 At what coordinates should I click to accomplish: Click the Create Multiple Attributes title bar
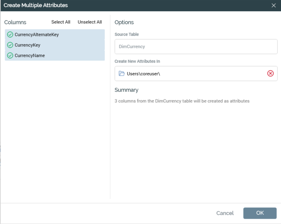pyautogui.click(x=131, y=6)
